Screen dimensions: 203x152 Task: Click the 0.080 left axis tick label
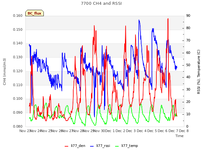pyautogui.click(x=18, y=126)
